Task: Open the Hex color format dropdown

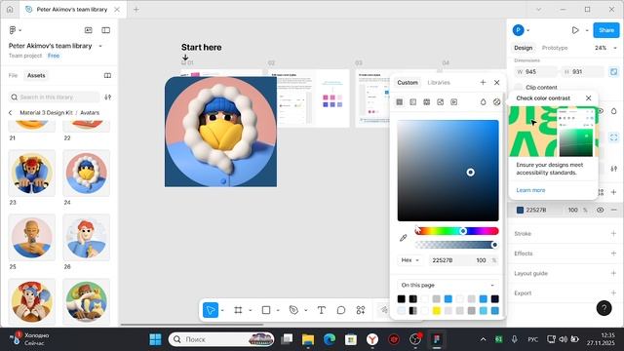Action: [409, 260]
